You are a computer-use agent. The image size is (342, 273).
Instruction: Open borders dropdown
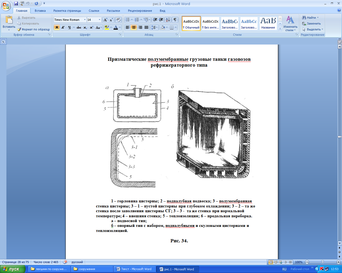click(x=176, y=27)
